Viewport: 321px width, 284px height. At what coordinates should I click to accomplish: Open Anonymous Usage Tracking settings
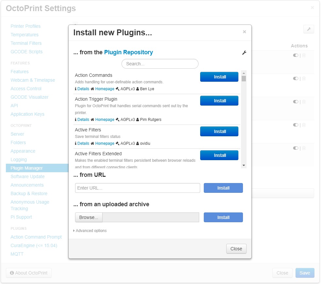pos(30,205)
